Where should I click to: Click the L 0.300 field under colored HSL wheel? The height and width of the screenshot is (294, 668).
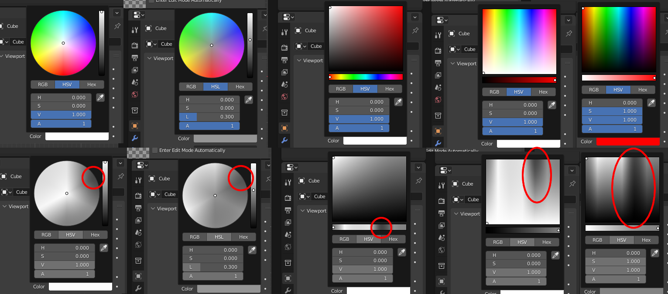pyautogui.click(x=209, y=117)
